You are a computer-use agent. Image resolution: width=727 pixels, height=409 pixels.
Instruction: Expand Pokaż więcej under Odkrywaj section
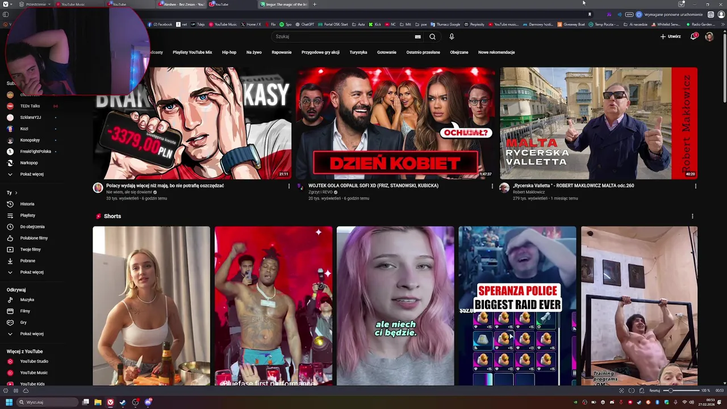tap(32, 334)
